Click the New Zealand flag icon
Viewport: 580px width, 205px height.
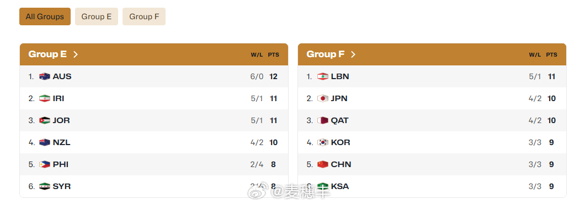pyautogui.click(x=44, y=142)
